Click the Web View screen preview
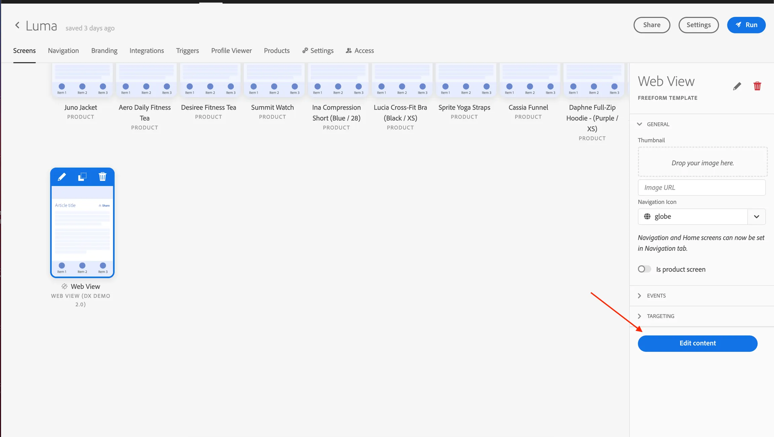Viewport: 774px width, 437px height. tap(82, 231)
